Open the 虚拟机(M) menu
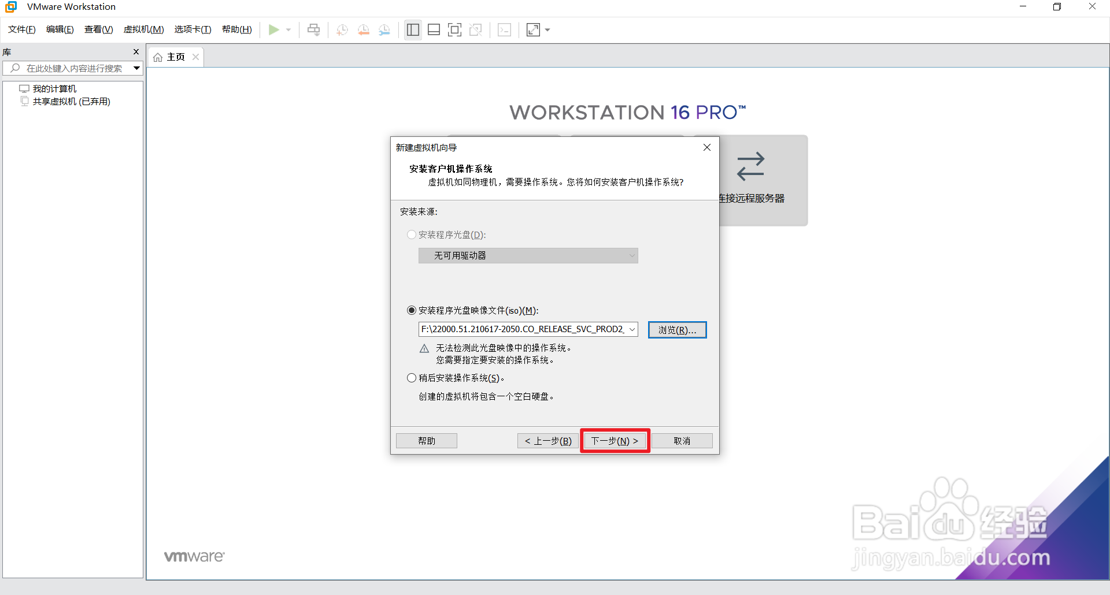 click(x=144, y=29)
